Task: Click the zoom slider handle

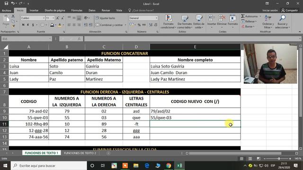Action: point(279,159)
